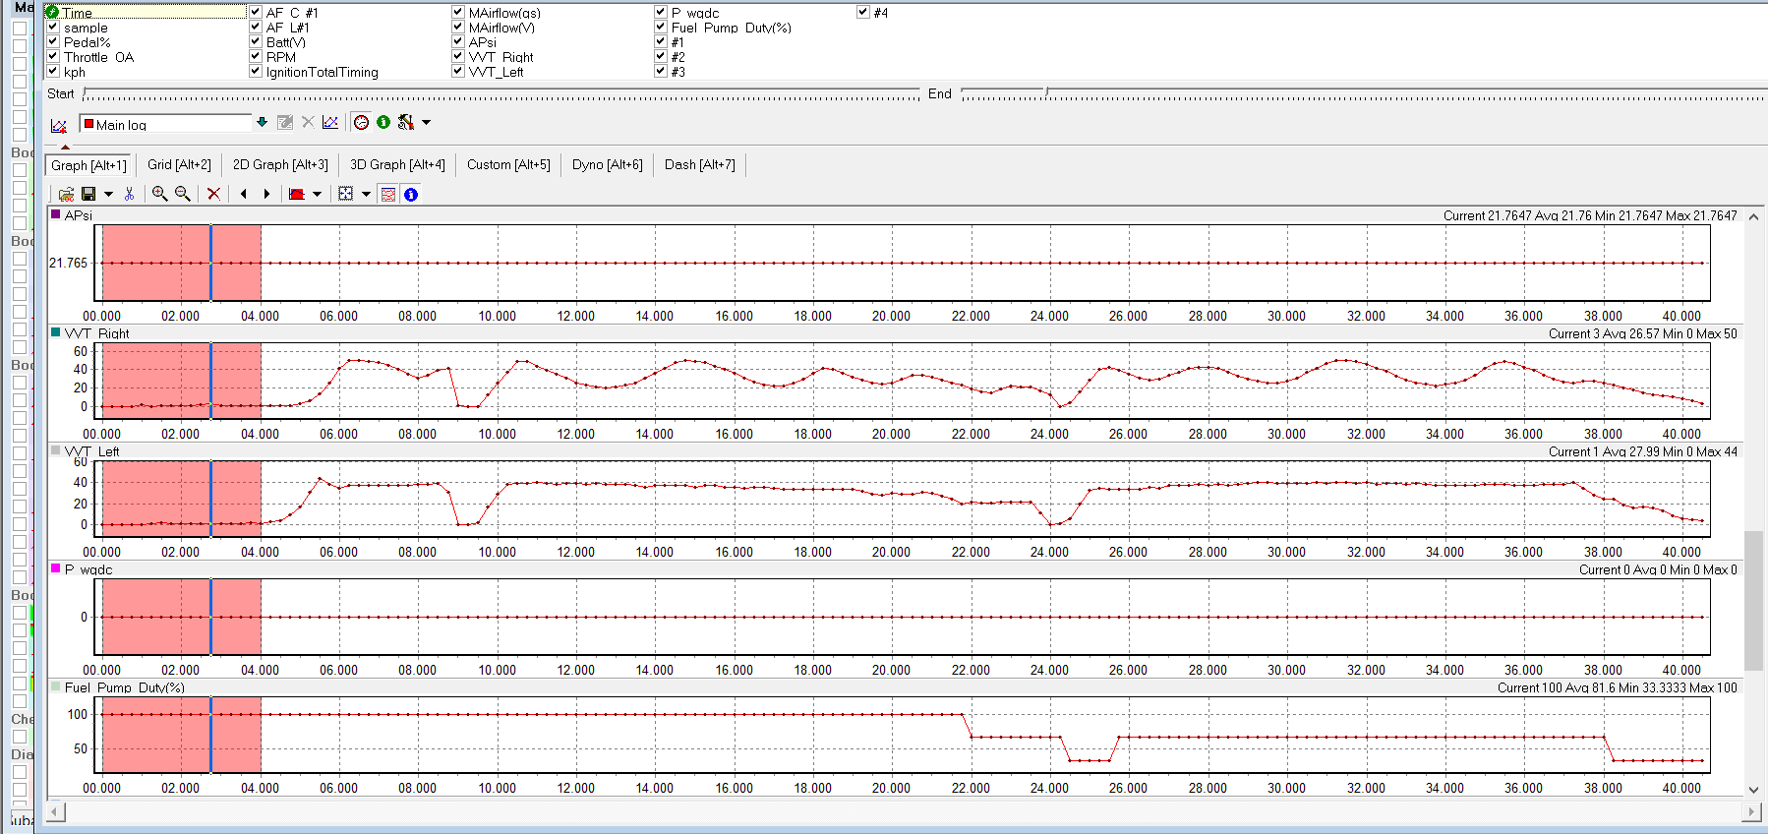Click the scissors cut icon
This screenshot has height=834, width=1768.
[129, 194]
